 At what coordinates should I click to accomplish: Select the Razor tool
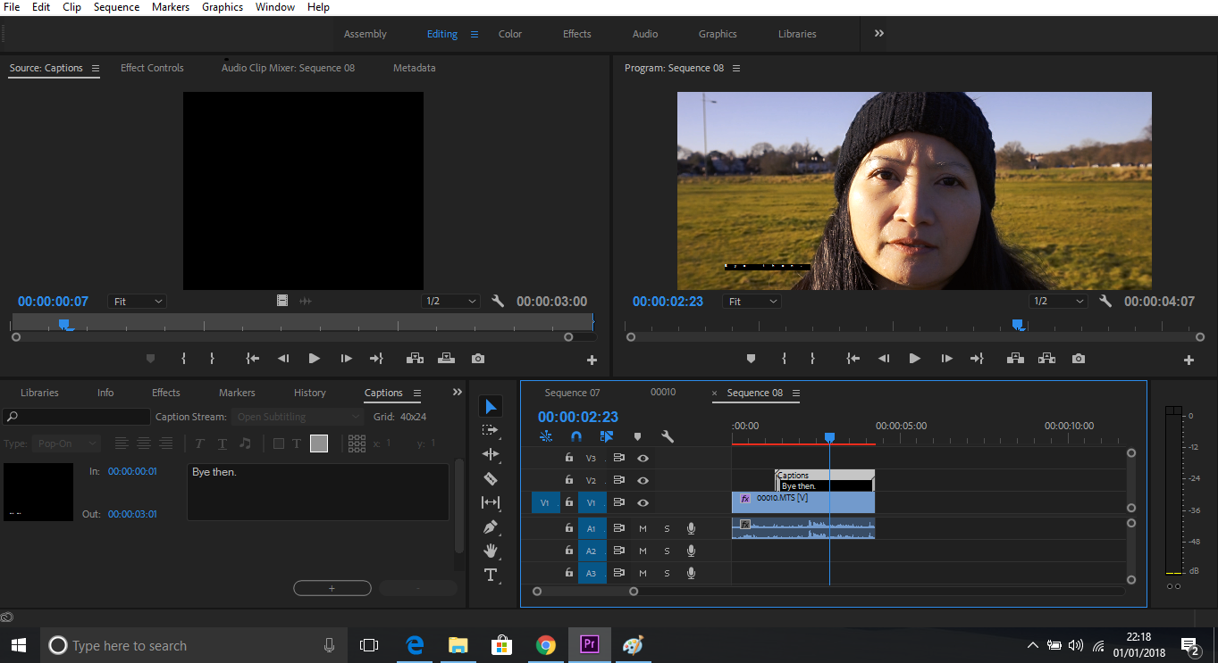coord(491,478)
